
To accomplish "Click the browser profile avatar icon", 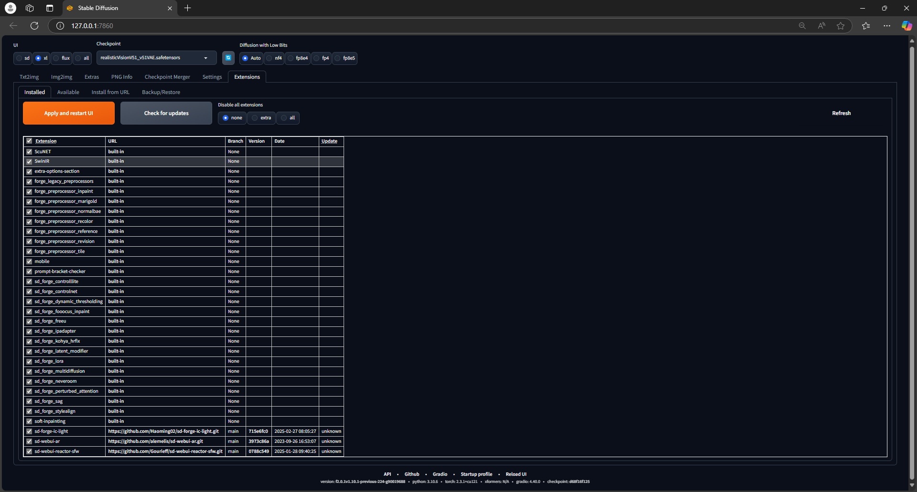I will click(x=10, y=8).
